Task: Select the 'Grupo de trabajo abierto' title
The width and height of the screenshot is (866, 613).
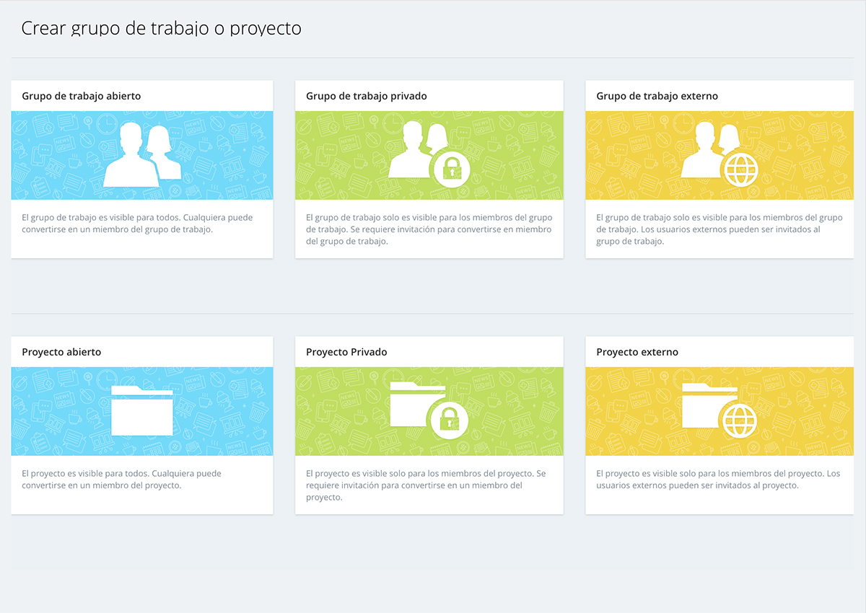Action: tap(82, 96)
